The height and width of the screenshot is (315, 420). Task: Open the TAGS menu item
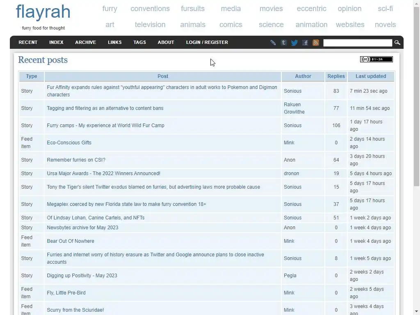click(139, 42)
